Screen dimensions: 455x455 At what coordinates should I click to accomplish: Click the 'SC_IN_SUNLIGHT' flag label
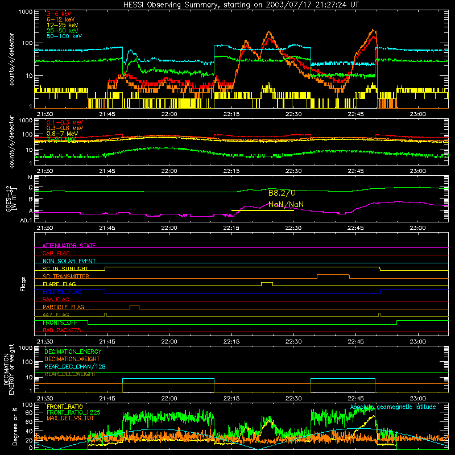click(65, 268)
